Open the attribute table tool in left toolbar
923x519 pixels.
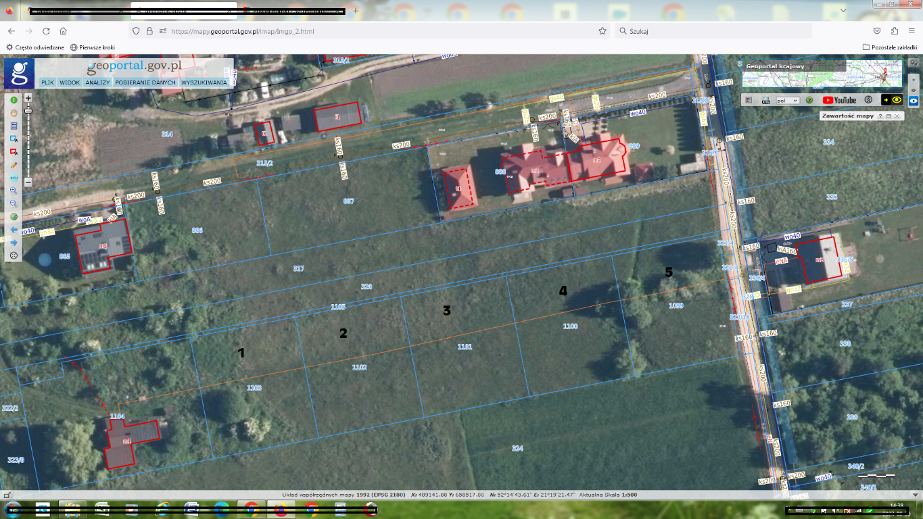click(14, 126)
